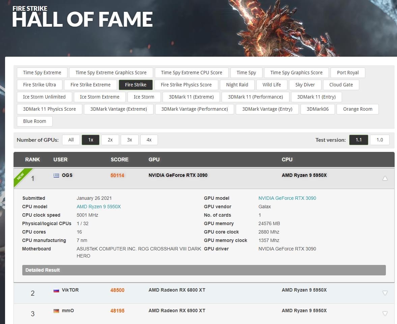Click the Greek flag icon beside OGS
The width and height of the screenshot is (397, 324).
[56, 175]
